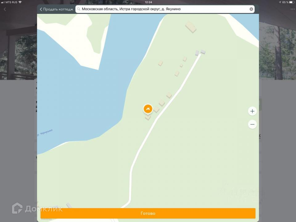Go back to Продать коттедж

point(56,9)
